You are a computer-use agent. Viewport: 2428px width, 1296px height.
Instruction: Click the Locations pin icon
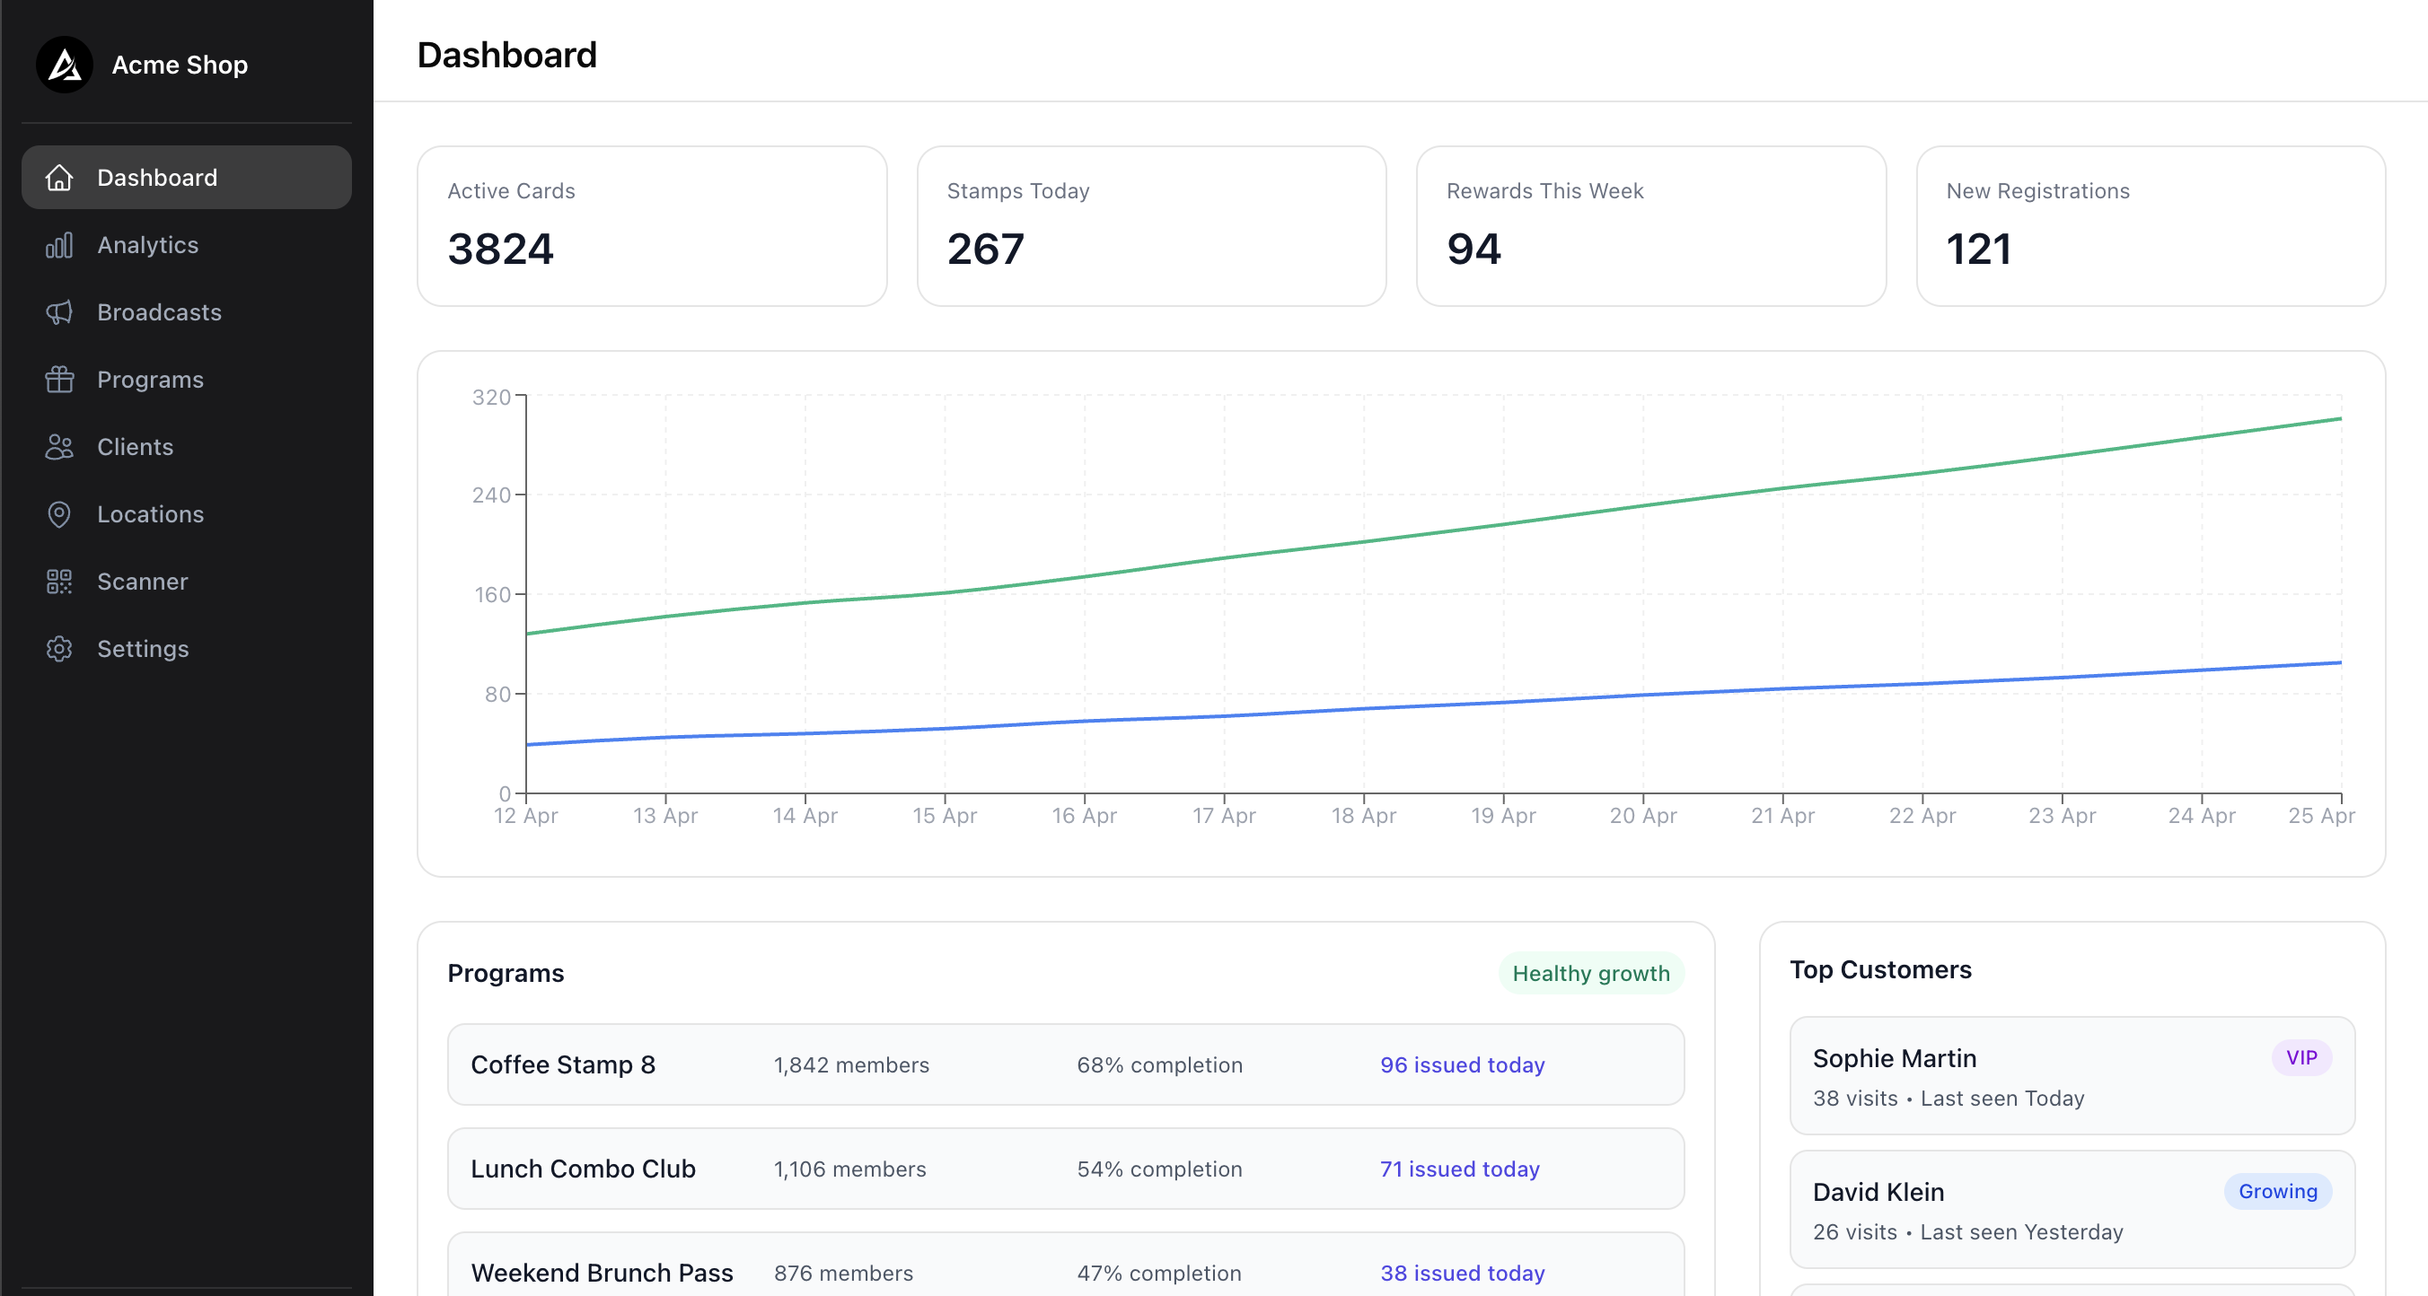pos(59,514)
